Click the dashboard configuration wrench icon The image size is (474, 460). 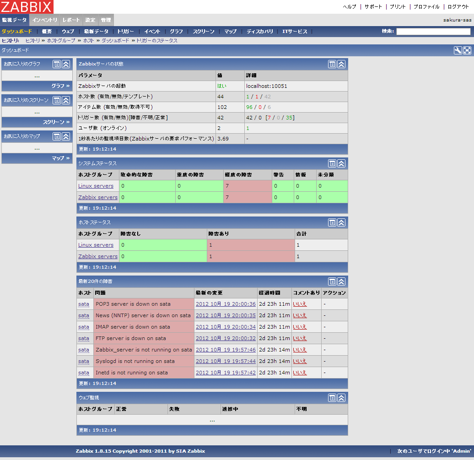[x=458, y=50]
